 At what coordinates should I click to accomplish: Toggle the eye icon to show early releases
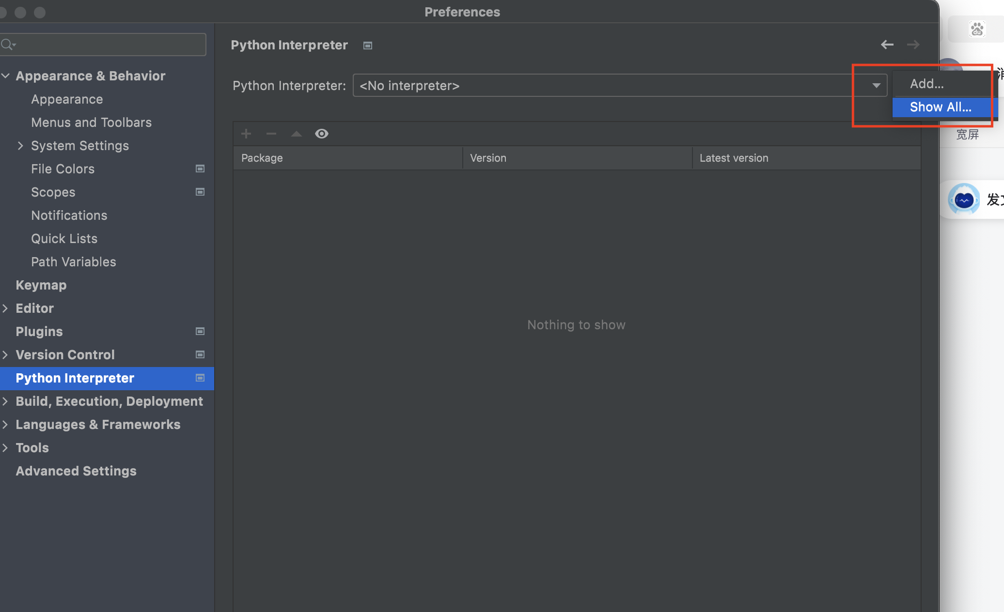pos(322,134)
